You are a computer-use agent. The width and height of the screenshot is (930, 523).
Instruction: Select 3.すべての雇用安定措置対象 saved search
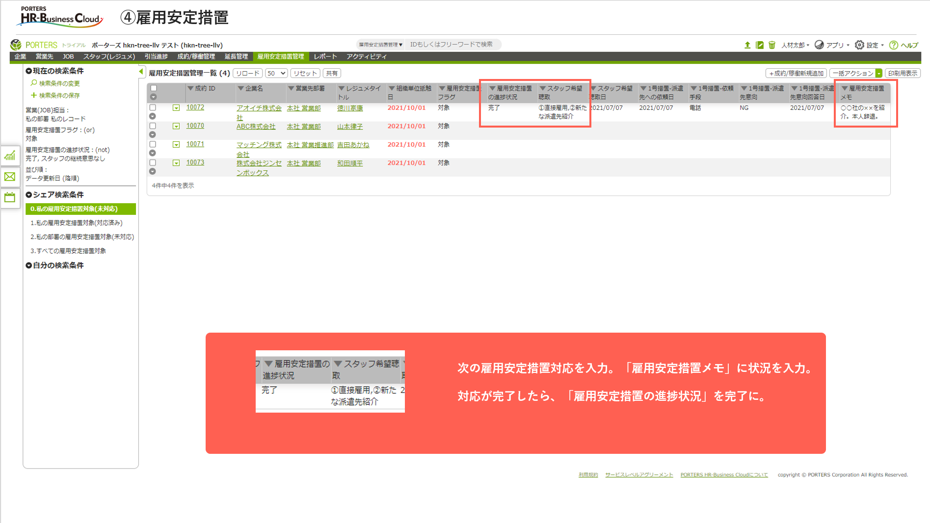68,251
